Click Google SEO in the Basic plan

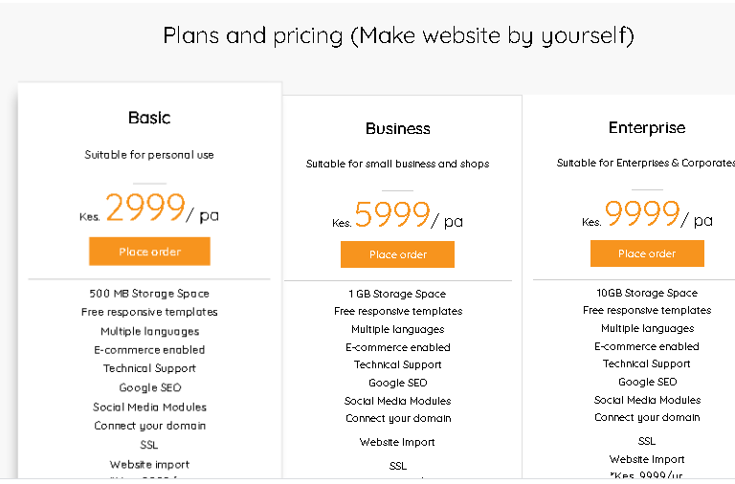pos(149,387)
